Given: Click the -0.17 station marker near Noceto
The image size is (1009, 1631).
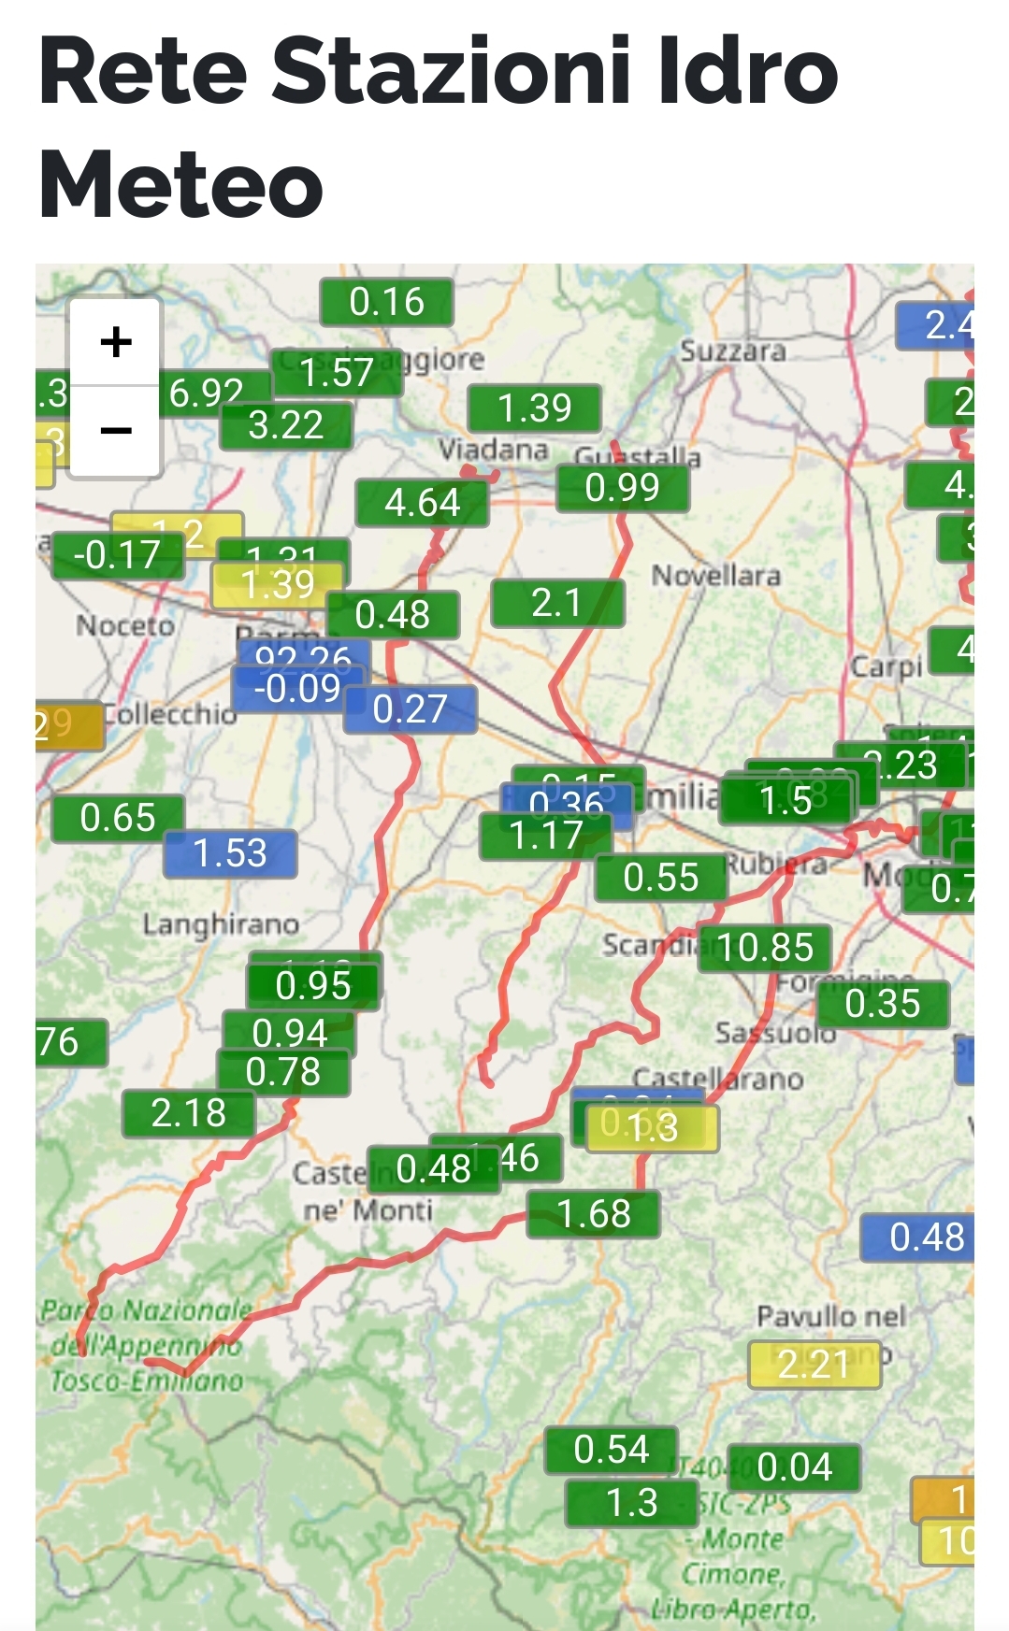Looking at the screenshot, I should [117, 555].
